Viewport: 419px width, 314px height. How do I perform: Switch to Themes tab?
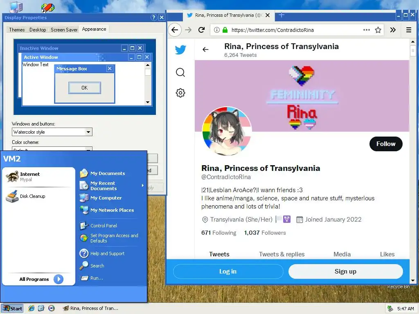click(x=17, y=29)
